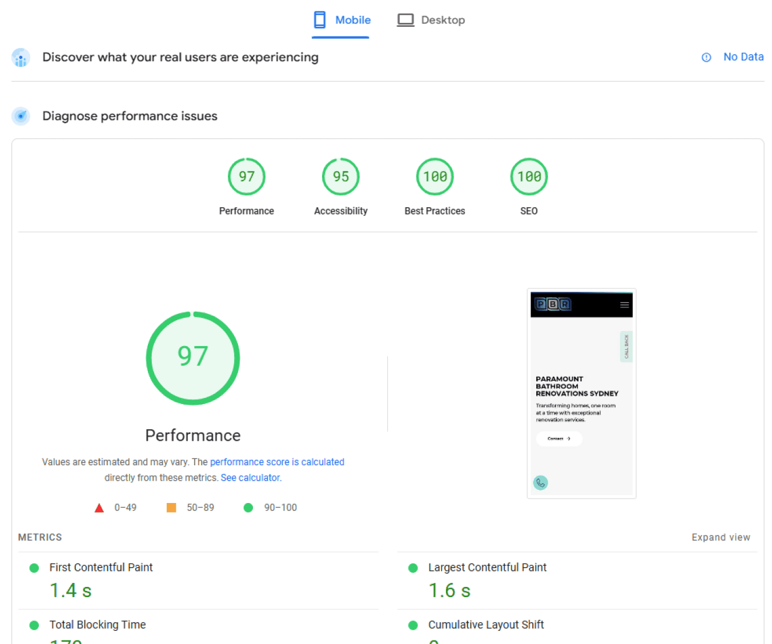Click the real users experience icon

[x=21, y=58]
